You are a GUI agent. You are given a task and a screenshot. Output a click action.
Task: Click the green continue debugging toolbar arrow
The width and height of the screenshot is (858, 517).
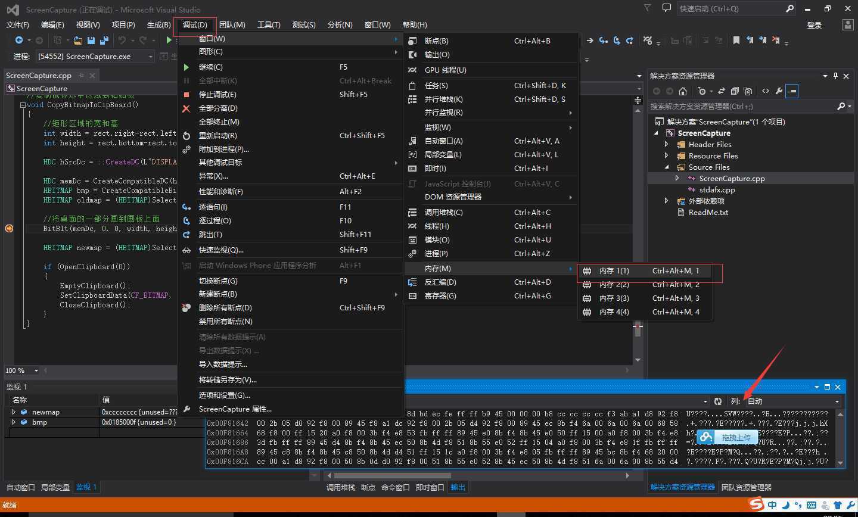tap(169, 40)
